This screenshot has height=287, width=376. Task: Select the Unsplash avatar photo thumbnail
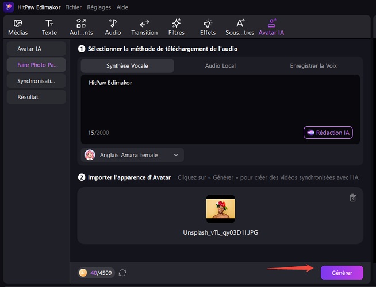[221, 209]
